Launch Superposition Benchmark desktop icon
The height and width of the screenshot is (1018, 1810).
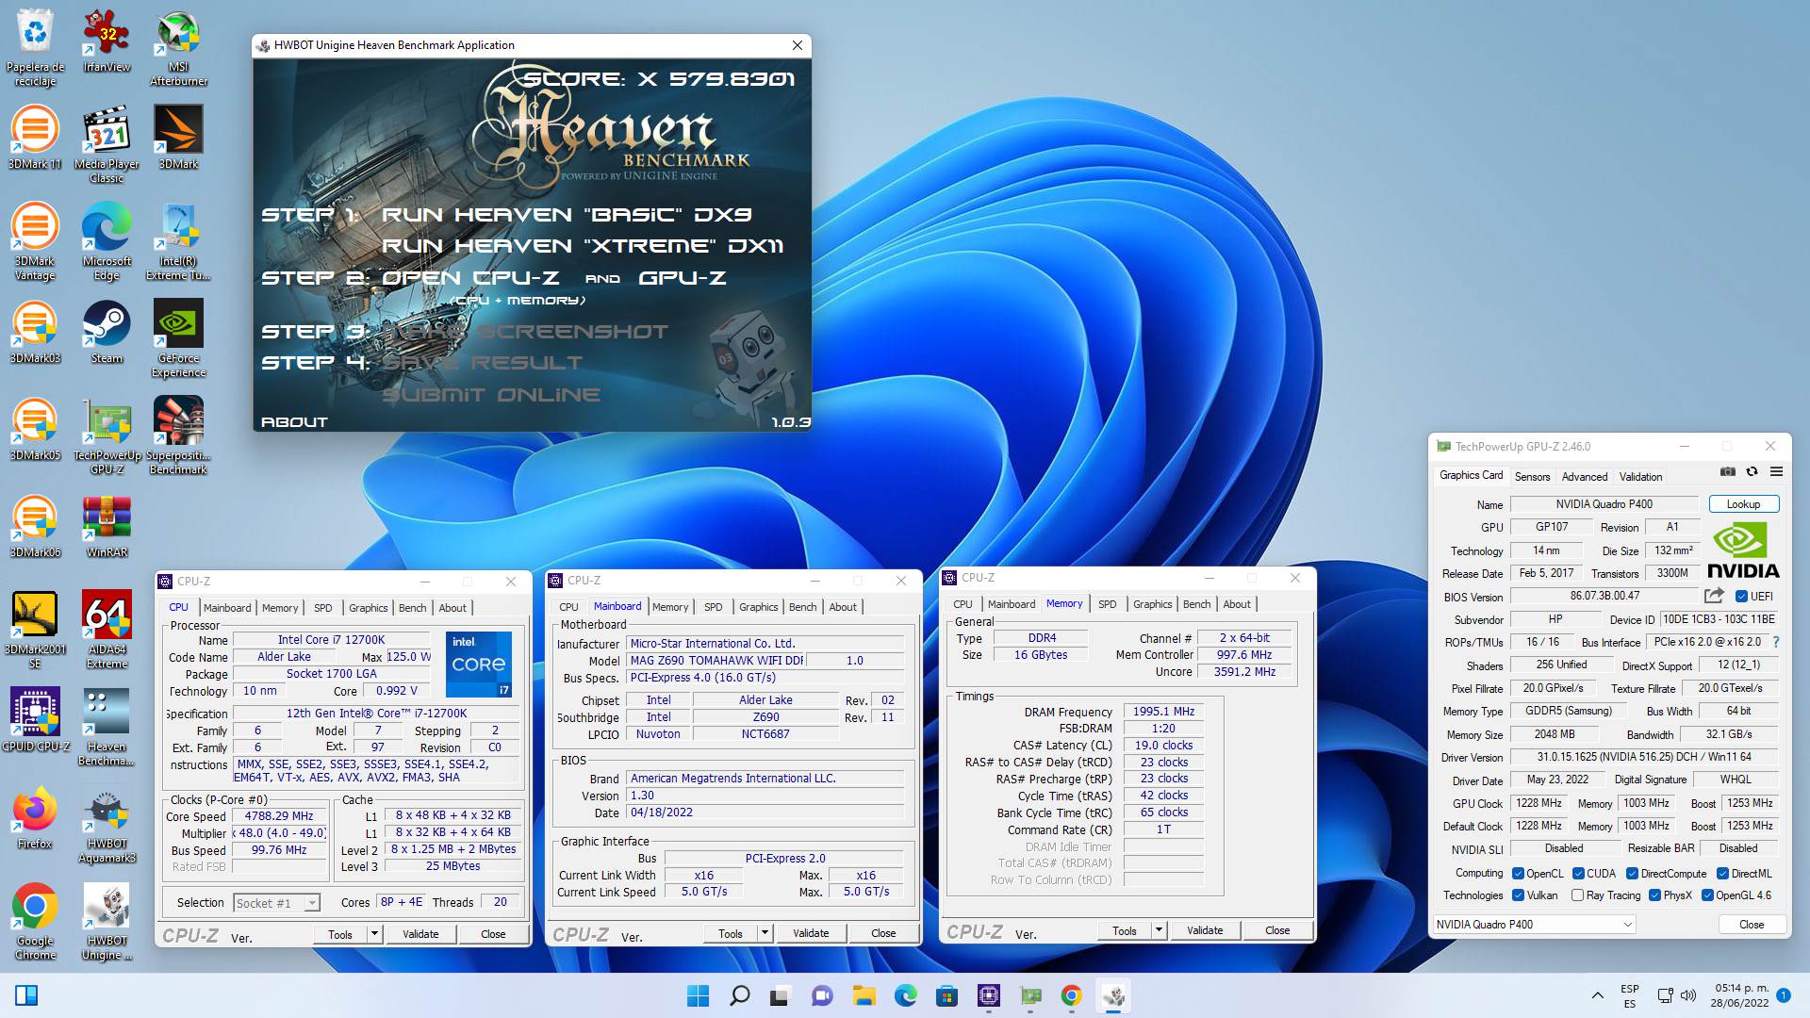coord(178,435)
